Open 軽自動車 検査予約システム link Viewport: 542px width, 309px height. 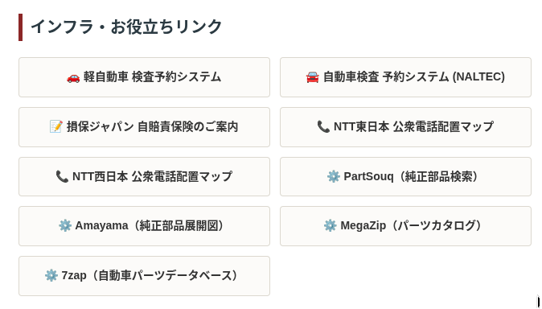coord(144,77)
